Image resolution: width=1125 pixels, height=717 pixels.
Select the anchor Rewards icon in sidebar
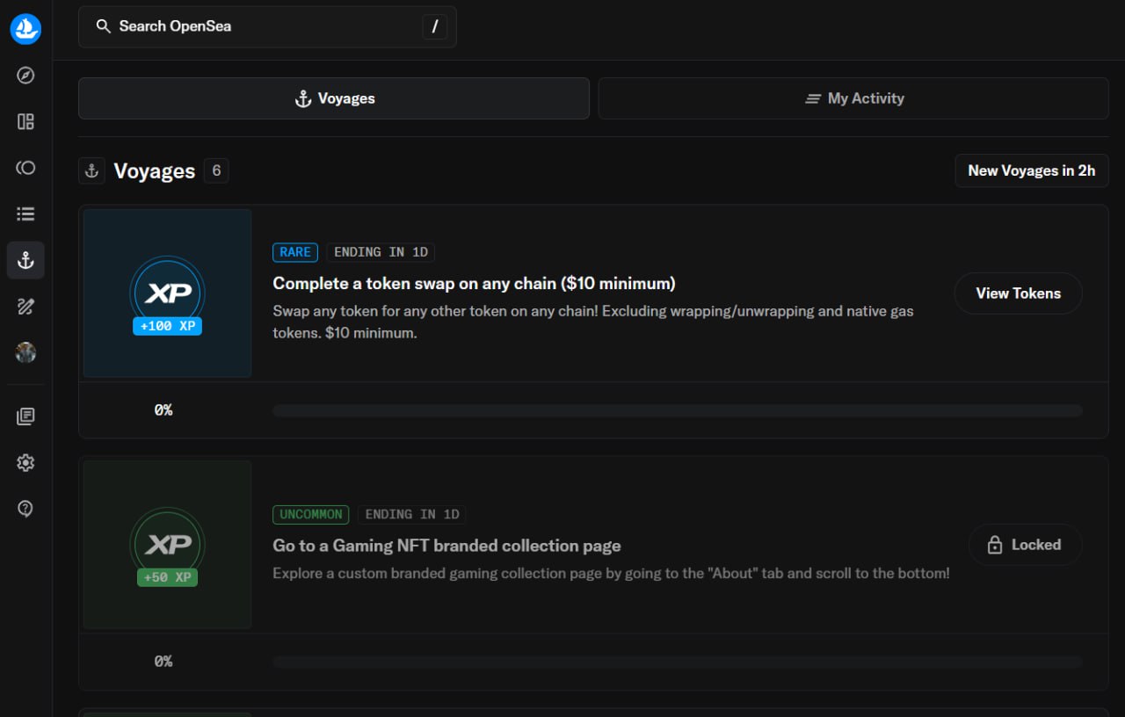(x=25, y=260)
